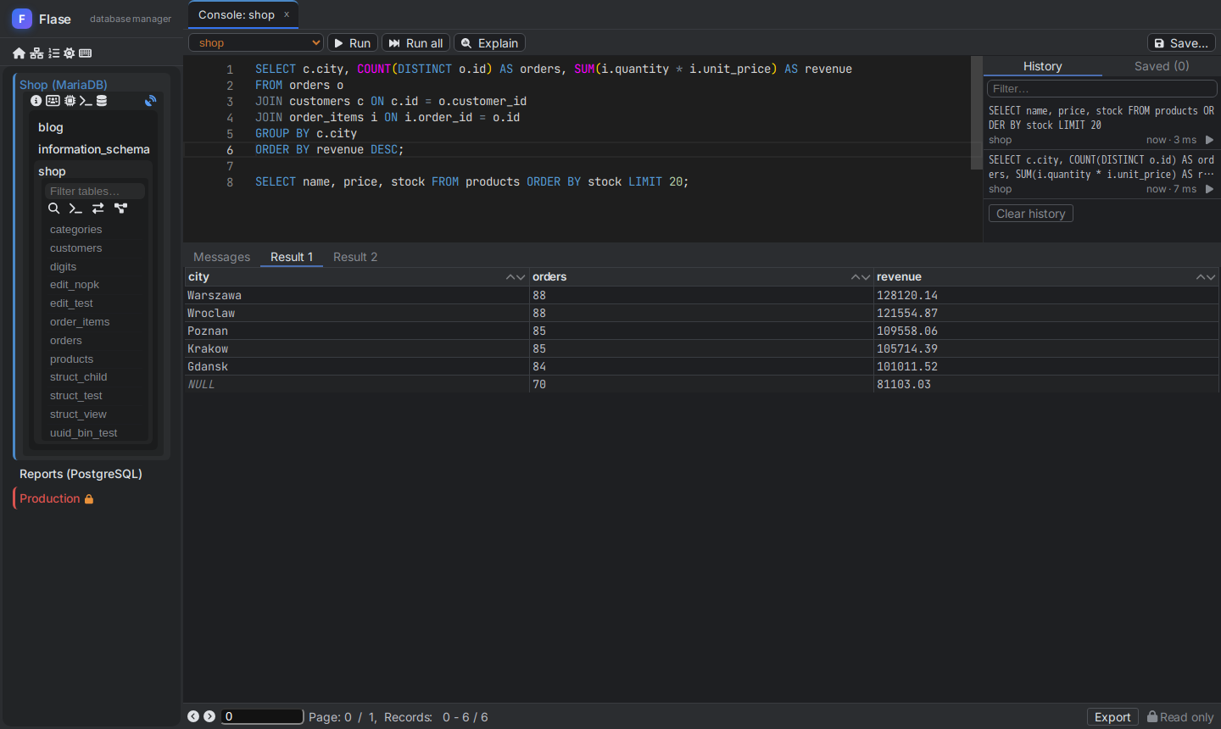Click the database stack icon under Shop
Screen dimensions: 1221x729
point(102,101)
